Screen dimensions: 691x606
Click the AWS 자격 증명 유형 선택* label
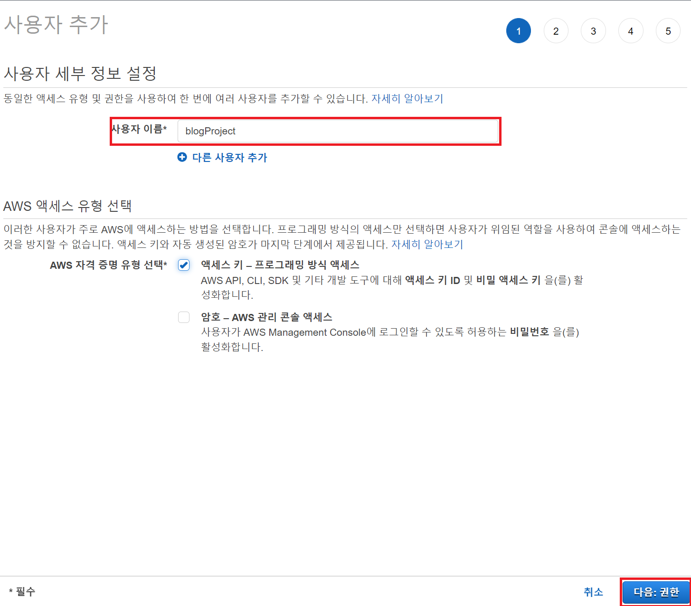click(108, 265)
